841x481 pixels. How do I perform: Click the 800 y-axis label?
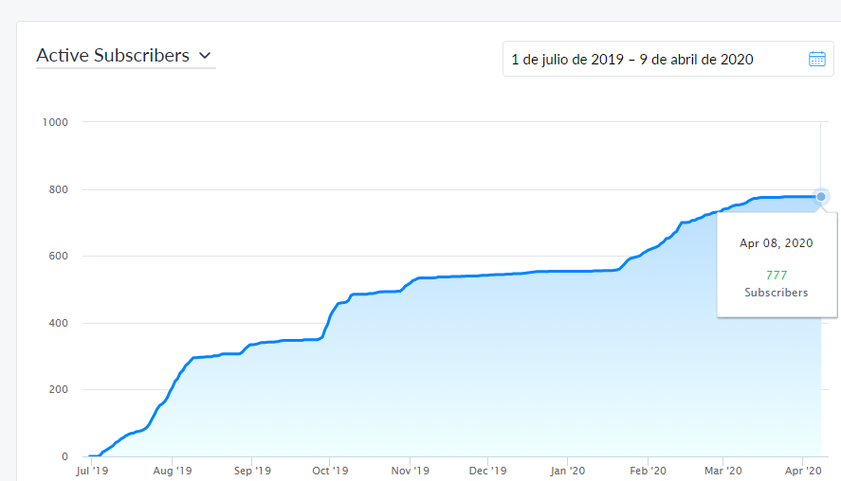tap(59, 189)
